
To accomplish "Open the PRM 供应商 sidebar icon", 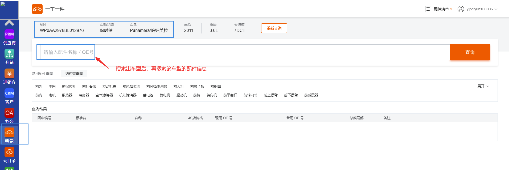I will 9,35.
